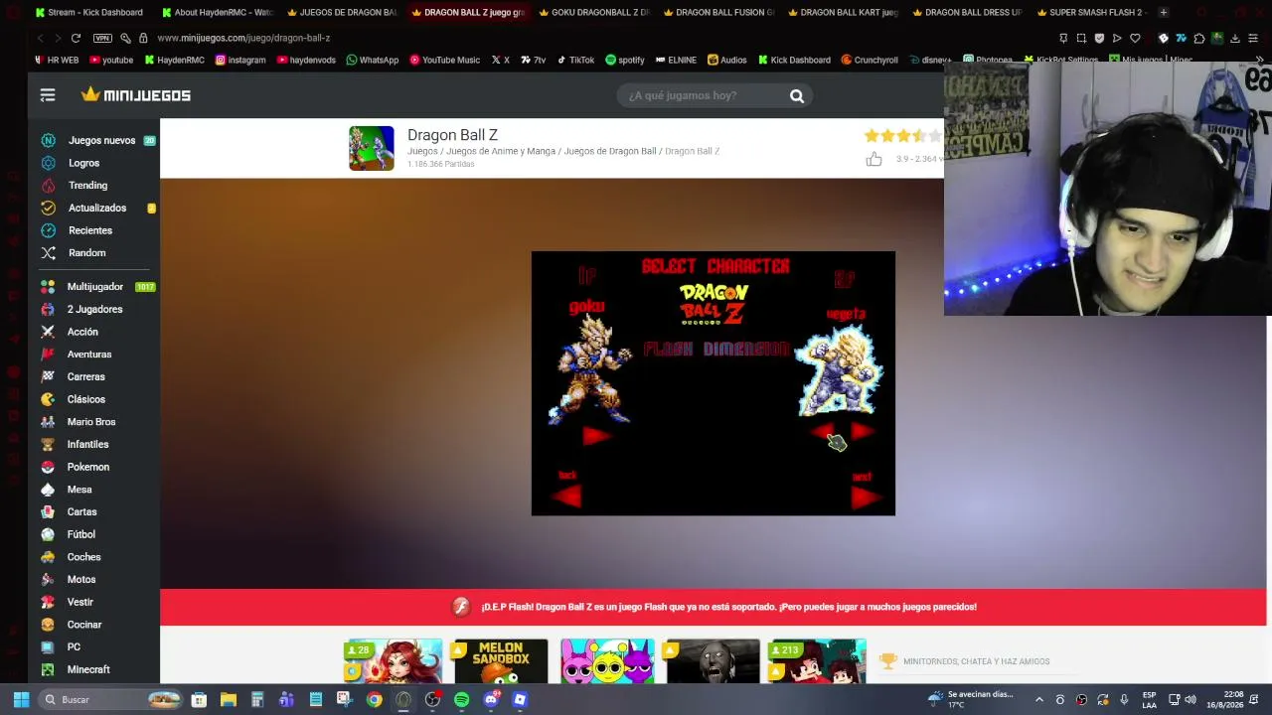
Task: Switch to DRAGON BALL KART tab
Action: tap(842, 12)
